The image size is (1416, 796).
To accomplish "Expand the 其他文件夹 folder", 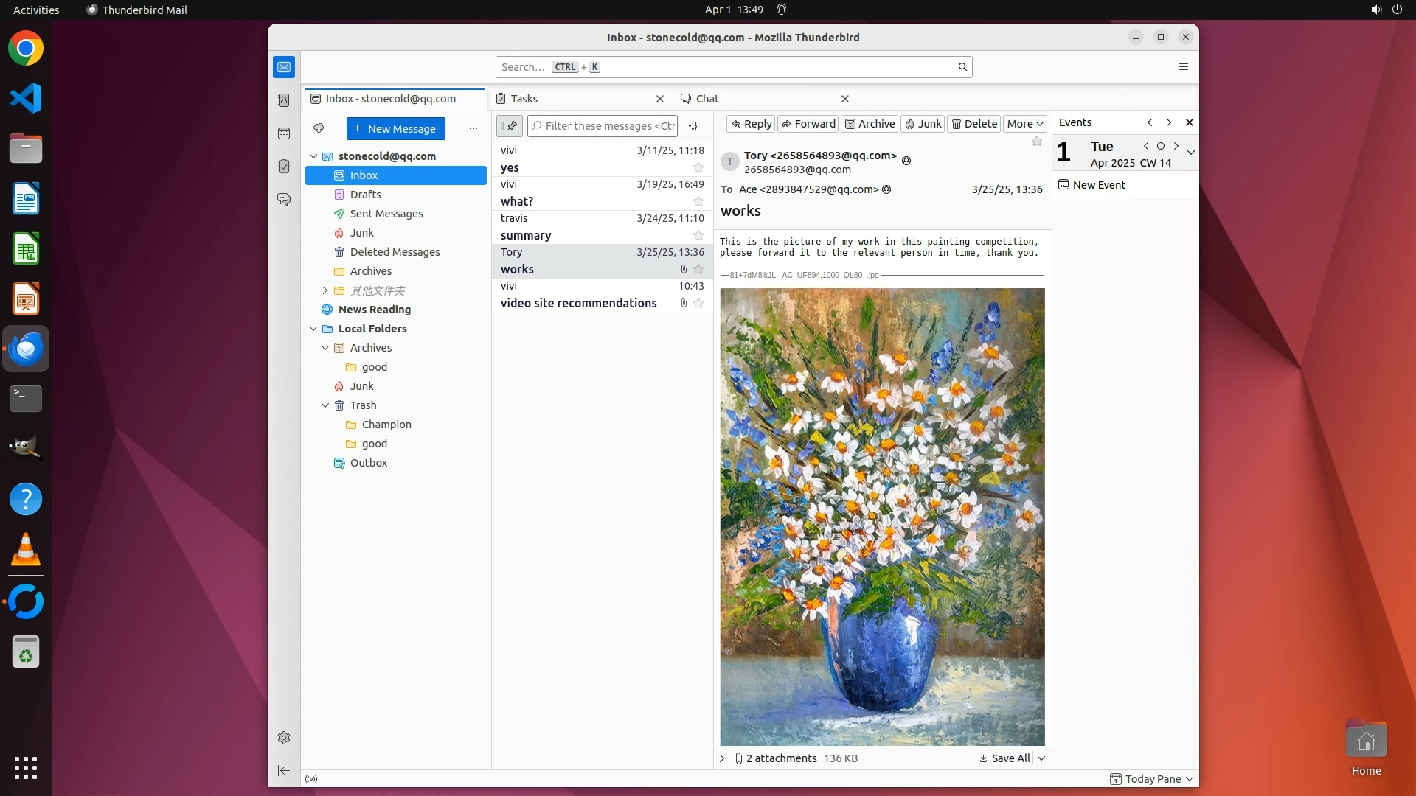I will (325, 290).
